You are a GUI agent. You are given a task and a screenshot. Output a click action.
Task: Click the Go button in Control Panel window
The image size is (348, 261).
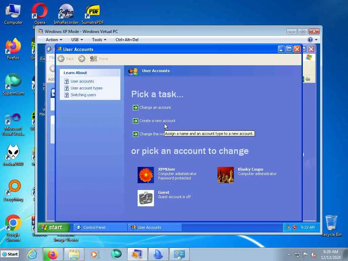click(x=308, y=79)
